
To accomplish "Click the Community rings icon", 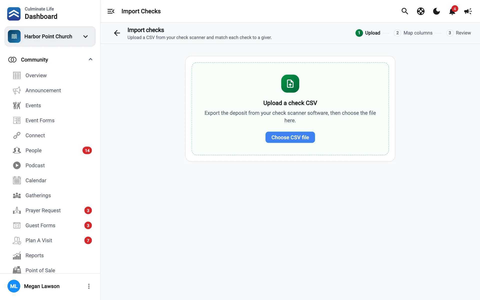I will tap(12, 60).
